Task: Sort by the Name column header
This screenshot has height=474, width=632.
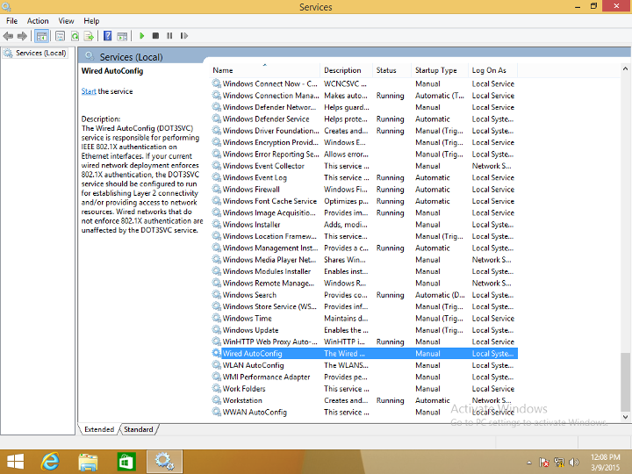Action: (x=265, y=70)
